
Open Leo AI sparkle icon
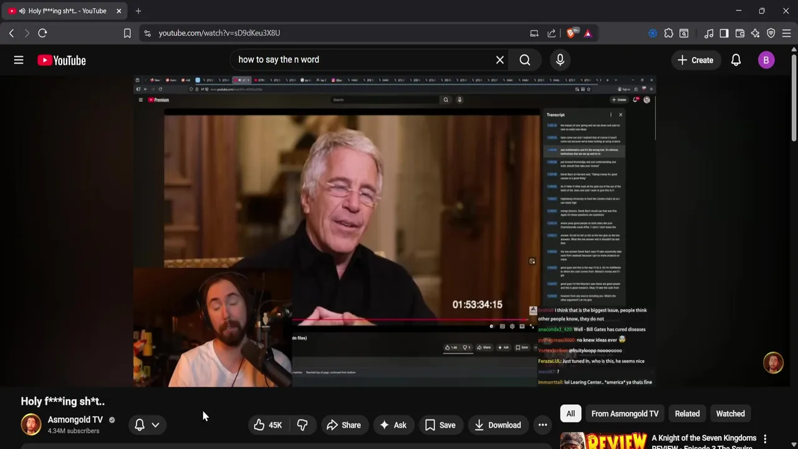click(x=756, y=33)
